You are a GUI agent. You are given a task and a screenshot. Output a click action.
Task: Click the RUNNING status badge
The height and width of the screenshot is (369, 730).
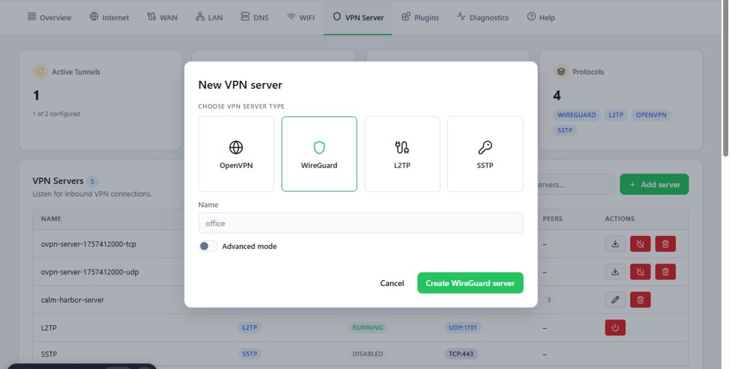pyautogui.click(x=368, y=327)
